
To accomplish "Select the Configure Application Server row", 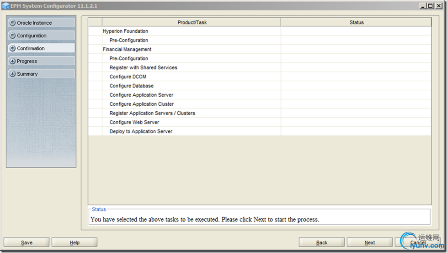I will tap(260, 95).
